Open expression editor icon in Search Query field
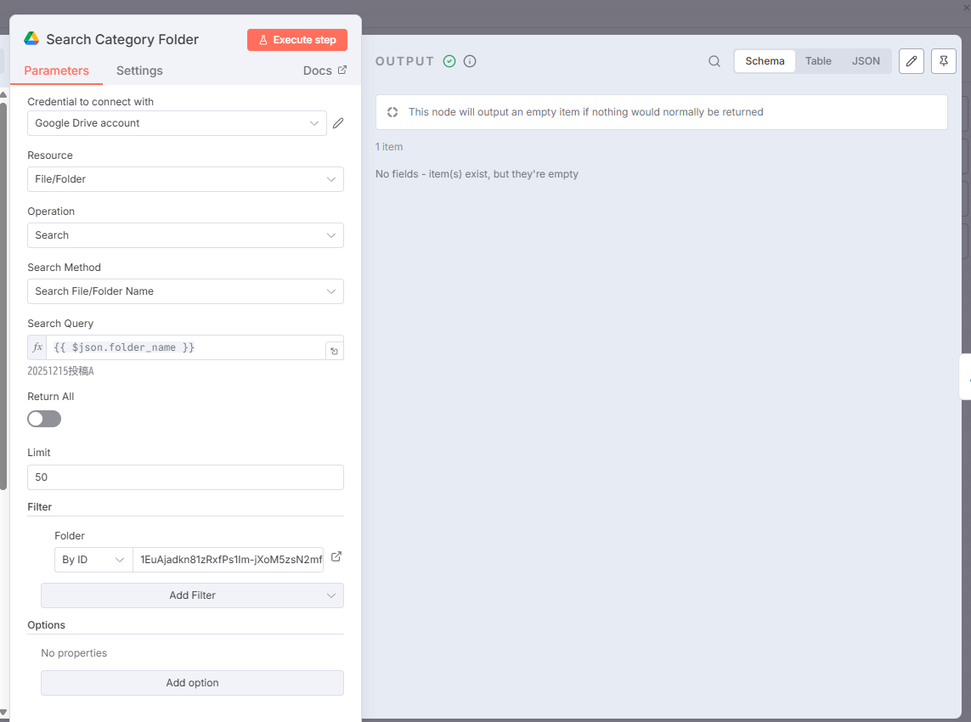Screen dimensions: 971x722 pyautogui.click(x=335, y=351)
